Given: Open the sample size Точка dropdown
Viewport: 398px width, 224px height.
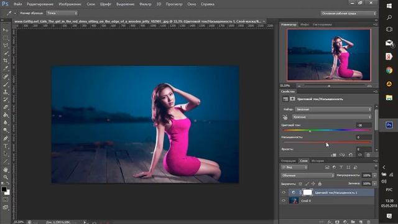Looking at the screenshot, I should [x=62, y=13].
